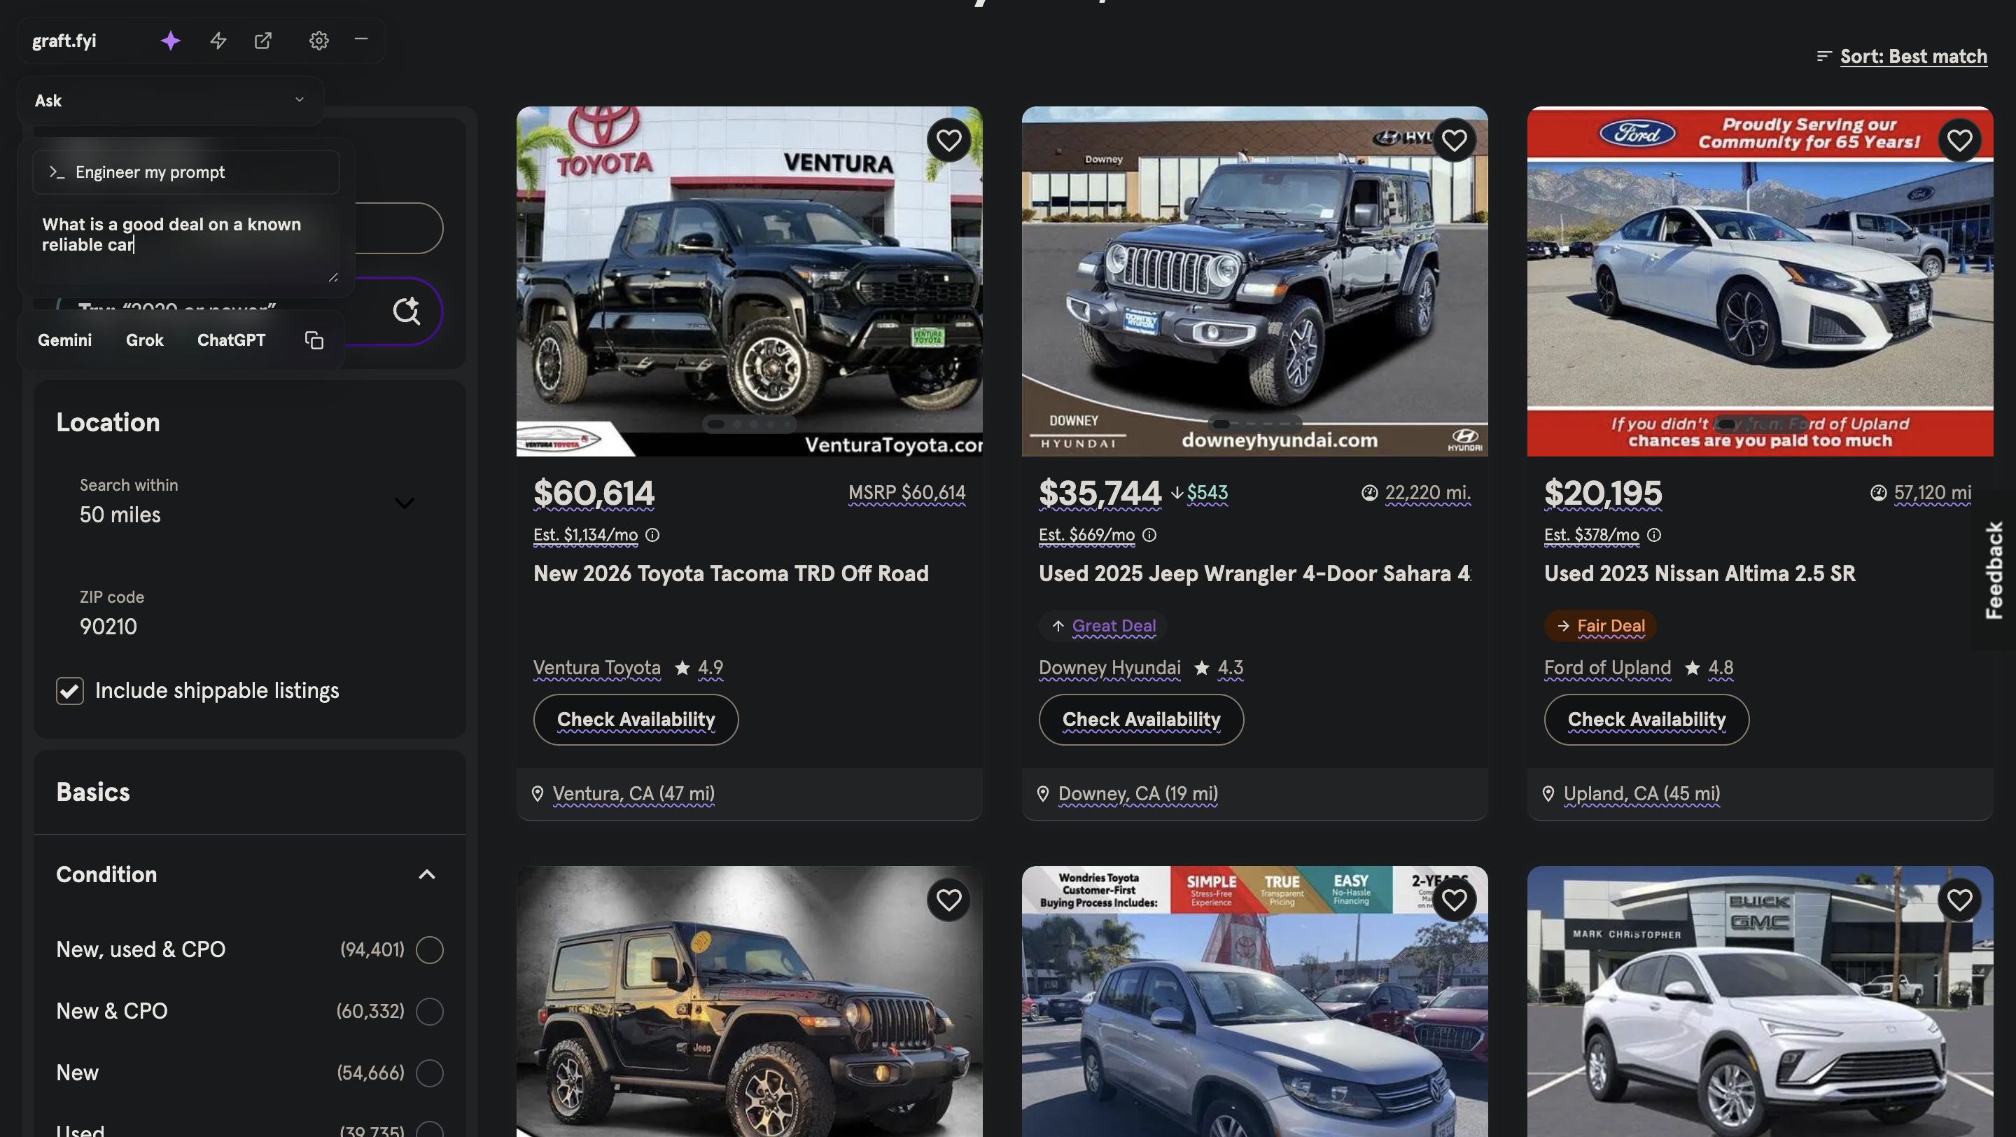Expand the Search within 50 miles dropdown
The height and width of the screenshot is (1137, 2016).
point(404,503)
